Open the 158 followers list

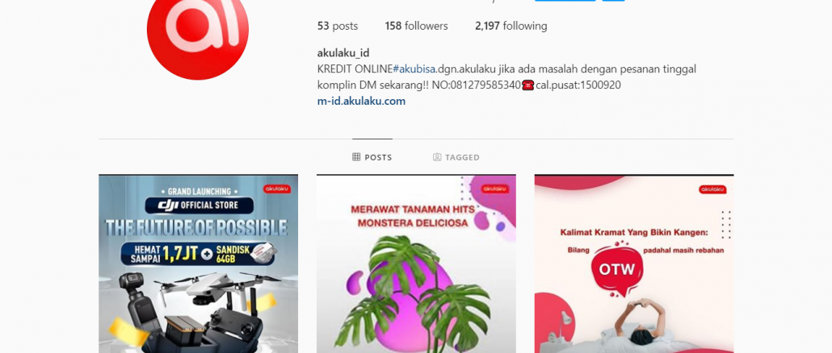pyautogui.click(x=417, y=26)
